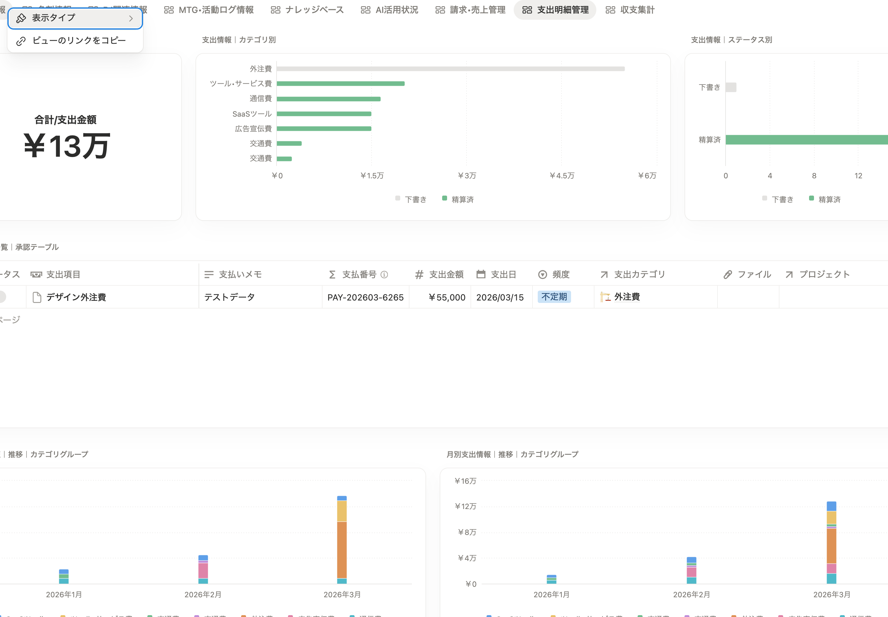This screenshot has width=888, height=617.
Task: Click the green 精算済 bar in ステータス別 chart
Action: click(807, 140)
